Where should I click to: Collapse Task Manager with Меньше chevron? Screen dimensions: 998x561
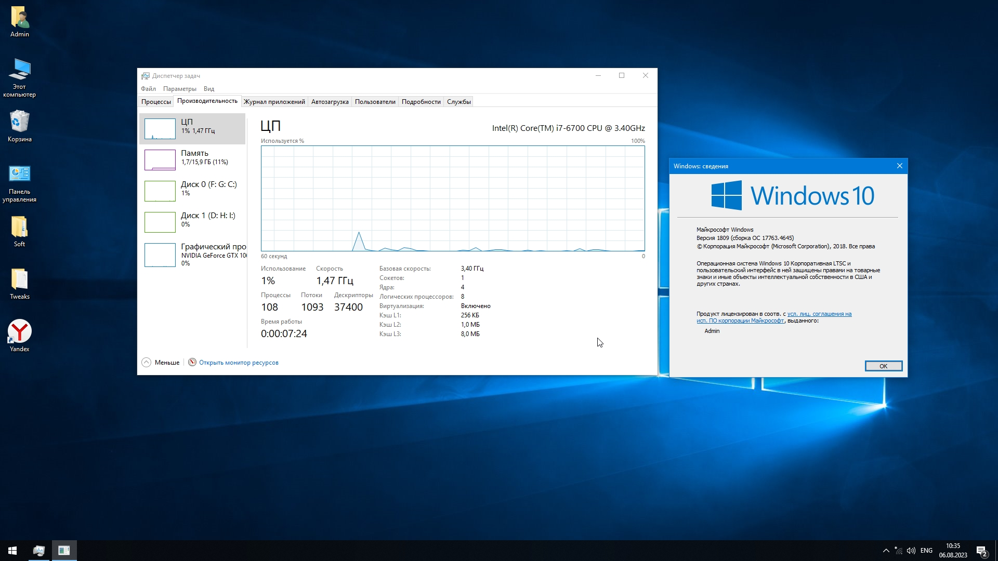147,363
